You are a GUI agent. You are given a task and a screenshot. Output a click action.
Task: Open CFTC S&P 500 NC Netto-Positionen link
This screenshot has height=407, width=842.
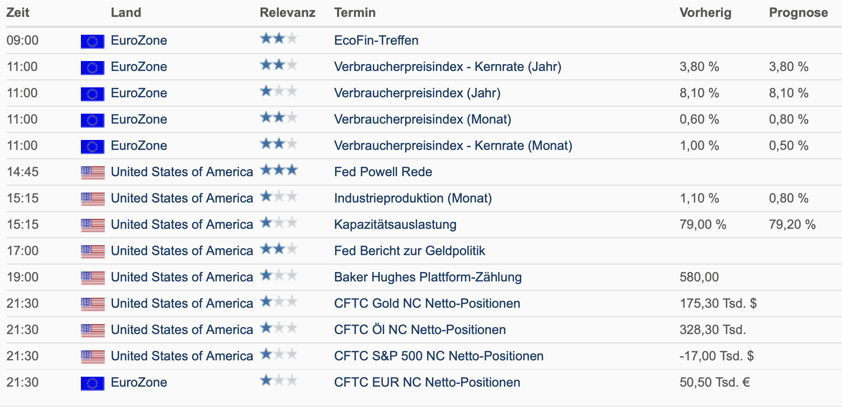coord(439,356)
